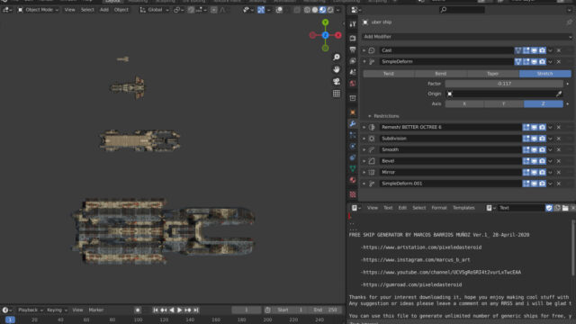Viewport: 576px width, 324px height.
Task: Set deform axis to X
Action: coord(464,104)
